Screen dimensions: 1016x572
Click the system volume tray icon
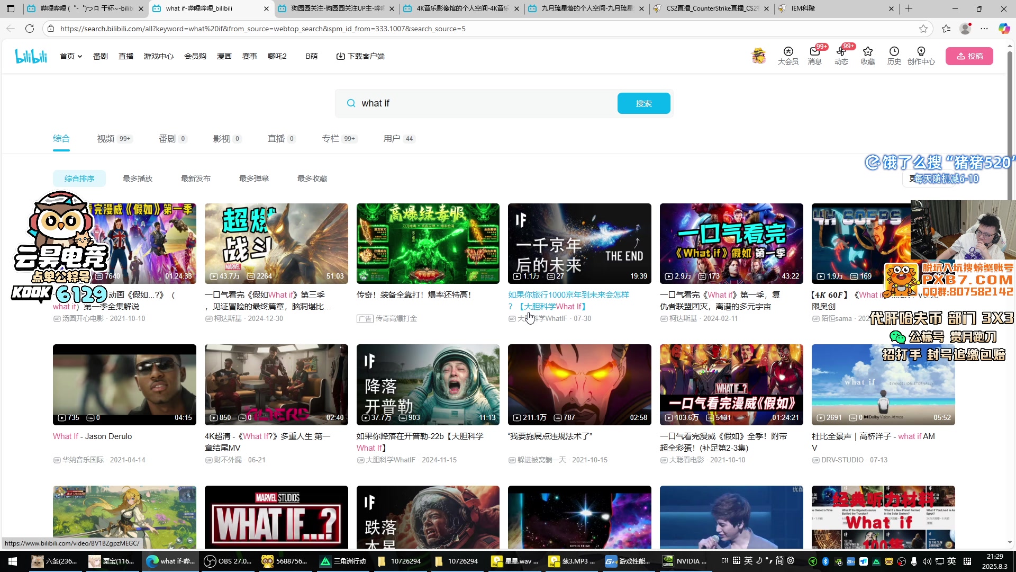[927, 561]
